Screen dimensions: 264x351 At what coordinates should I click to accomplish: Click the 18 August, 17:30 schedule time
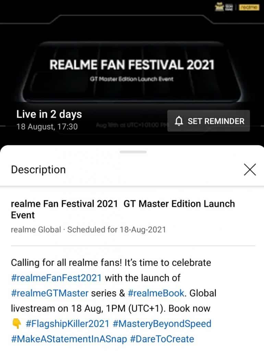47,127
